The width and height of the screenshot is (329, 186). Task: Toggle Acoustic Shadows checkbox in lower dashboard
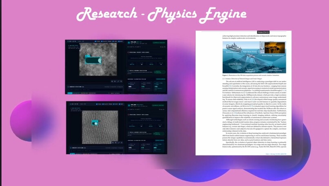point(103,104)
